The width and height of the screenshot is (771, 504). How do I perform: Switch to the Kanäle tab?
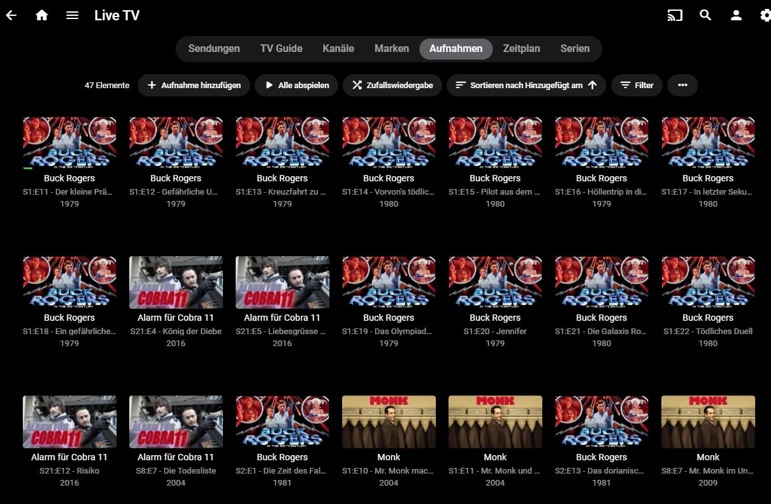pos(338,49)
